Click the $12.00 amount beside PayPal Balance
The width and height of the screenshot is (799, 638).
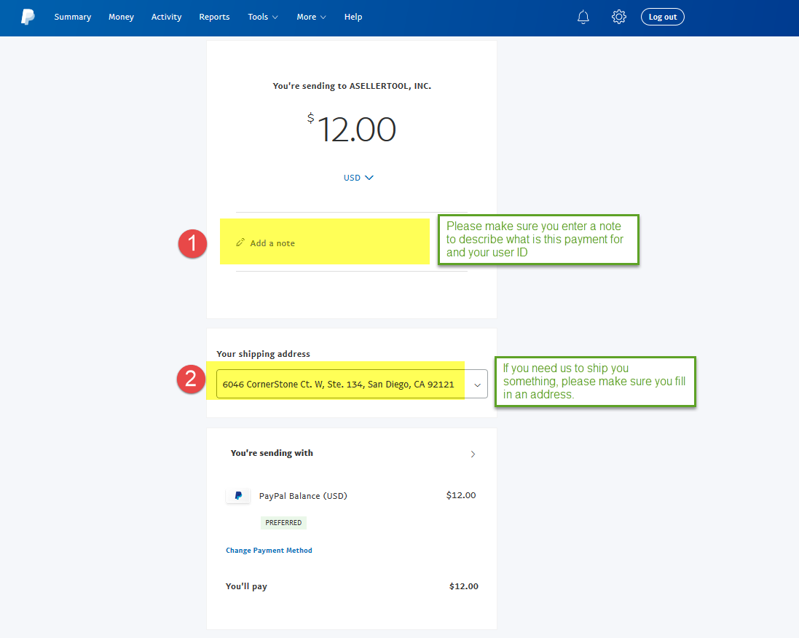coord(461,495)
